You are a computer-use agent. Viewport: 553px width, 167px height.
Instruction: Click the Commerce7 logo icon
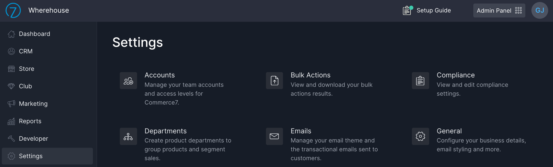click(x=13, y=11)
